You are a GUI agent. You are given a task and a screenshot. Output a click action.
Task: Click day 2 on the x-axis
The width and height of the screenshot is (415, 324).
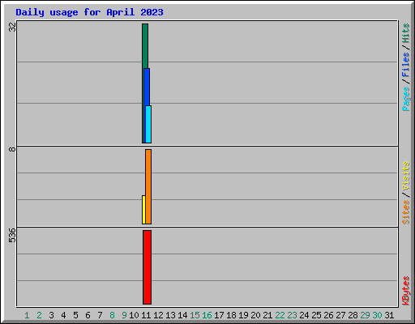39,315
